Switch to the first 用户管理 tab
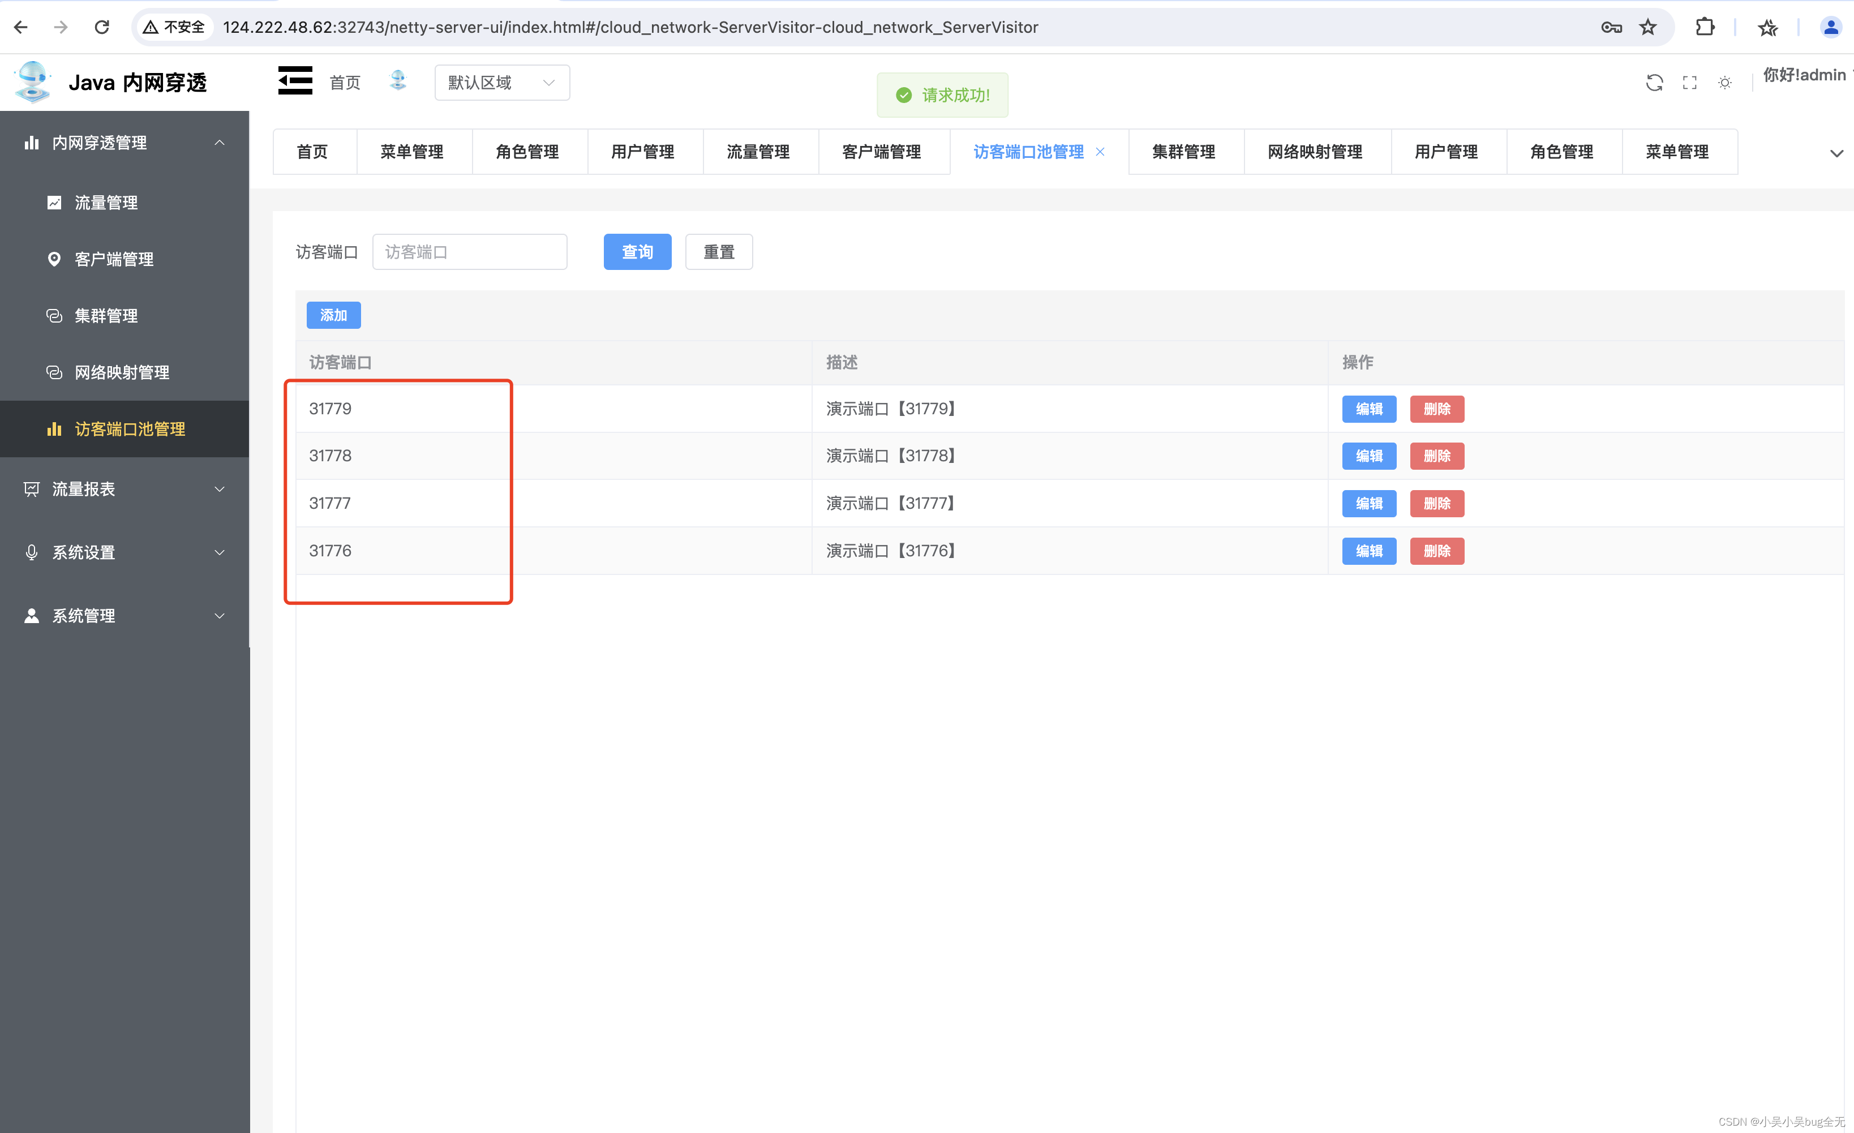Screen dimensions: 1854x1133 coord(645,152)
